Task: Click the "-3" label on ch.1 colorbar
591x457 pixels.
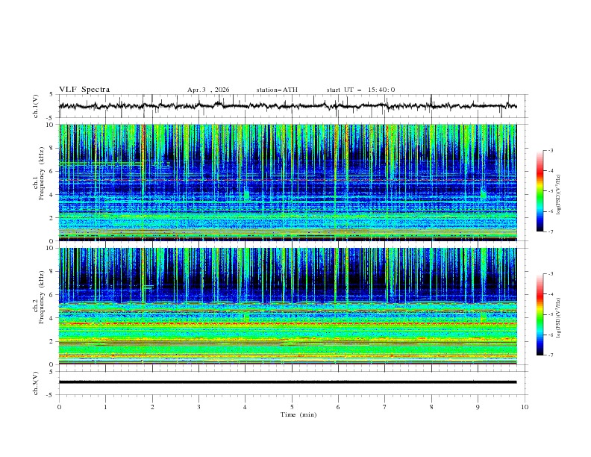Action: (x=550, y=150)
